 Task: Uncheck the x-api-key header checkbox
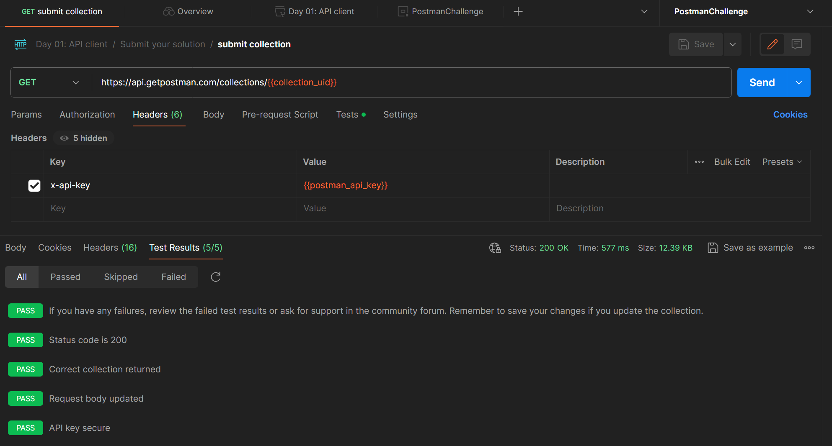click(x=34, y=186)
